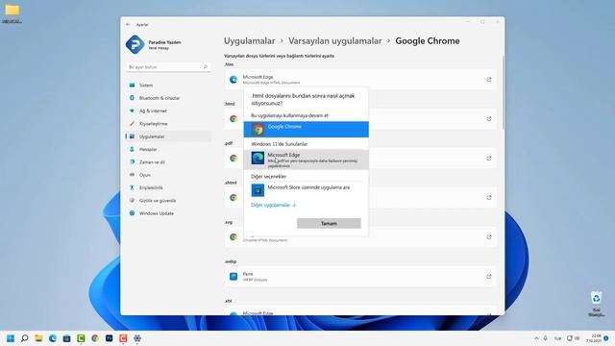615x346 pixels.
Task: Show hidden system tray icons chevron
Action: pos(536,338)
